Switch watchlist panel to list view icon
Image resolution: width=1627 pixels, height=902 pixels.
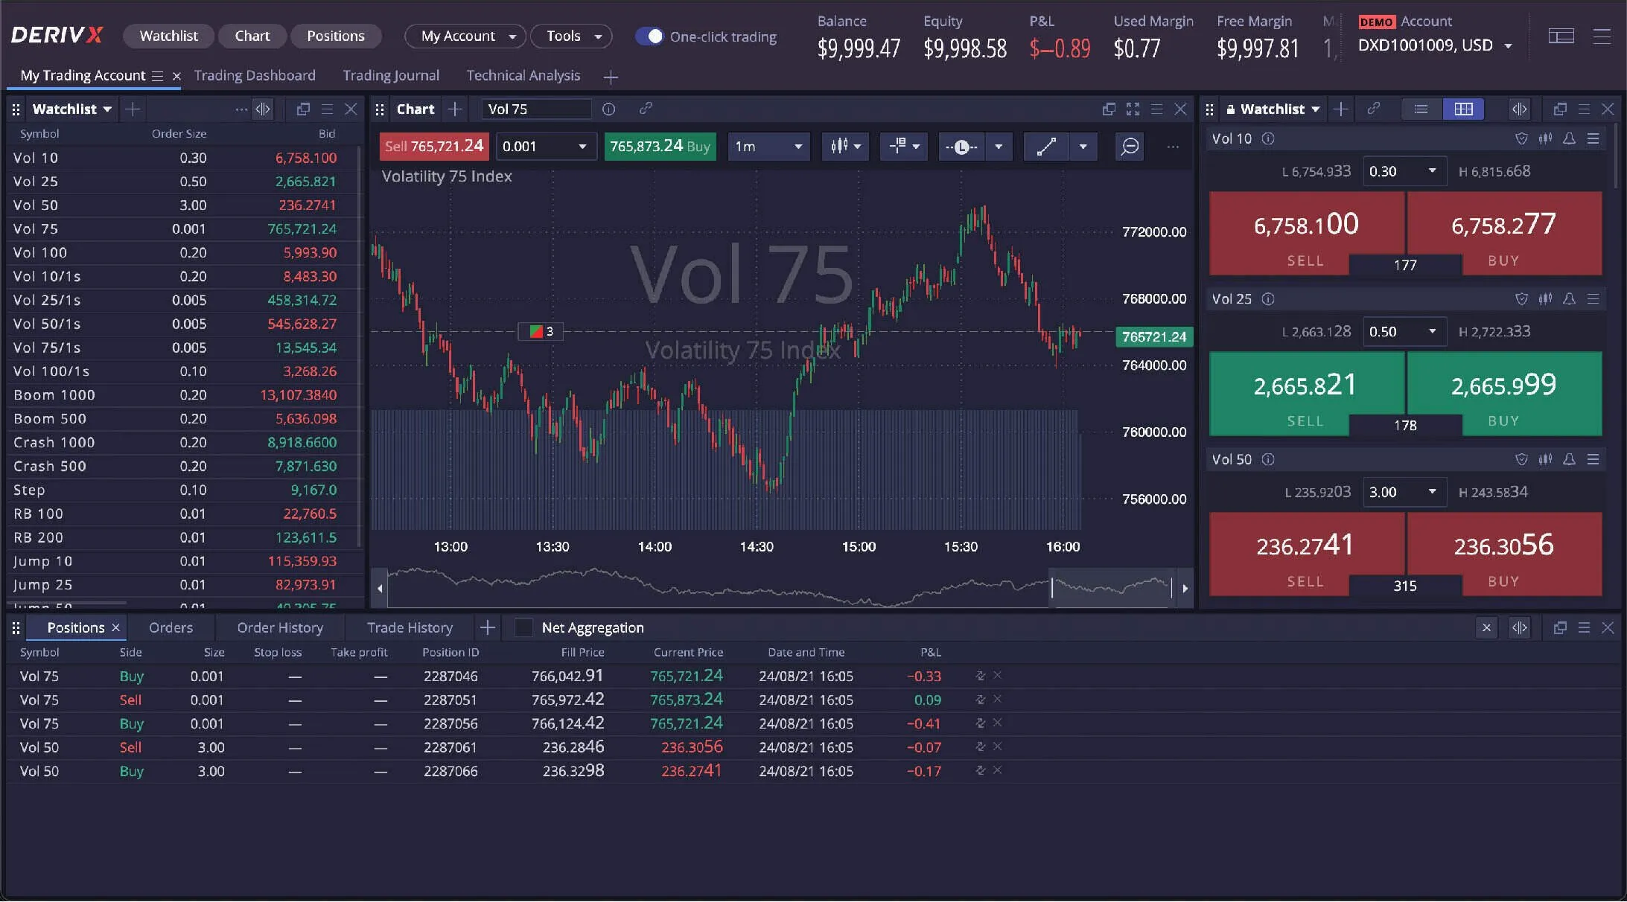[1421, 109]
